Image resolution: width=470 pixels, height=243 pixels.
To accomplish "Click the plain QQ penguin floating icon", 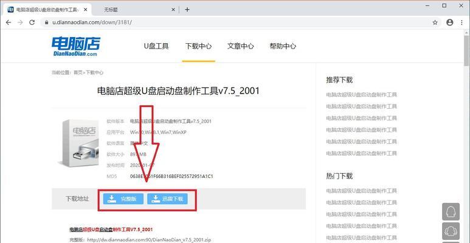I will (451, 212).
